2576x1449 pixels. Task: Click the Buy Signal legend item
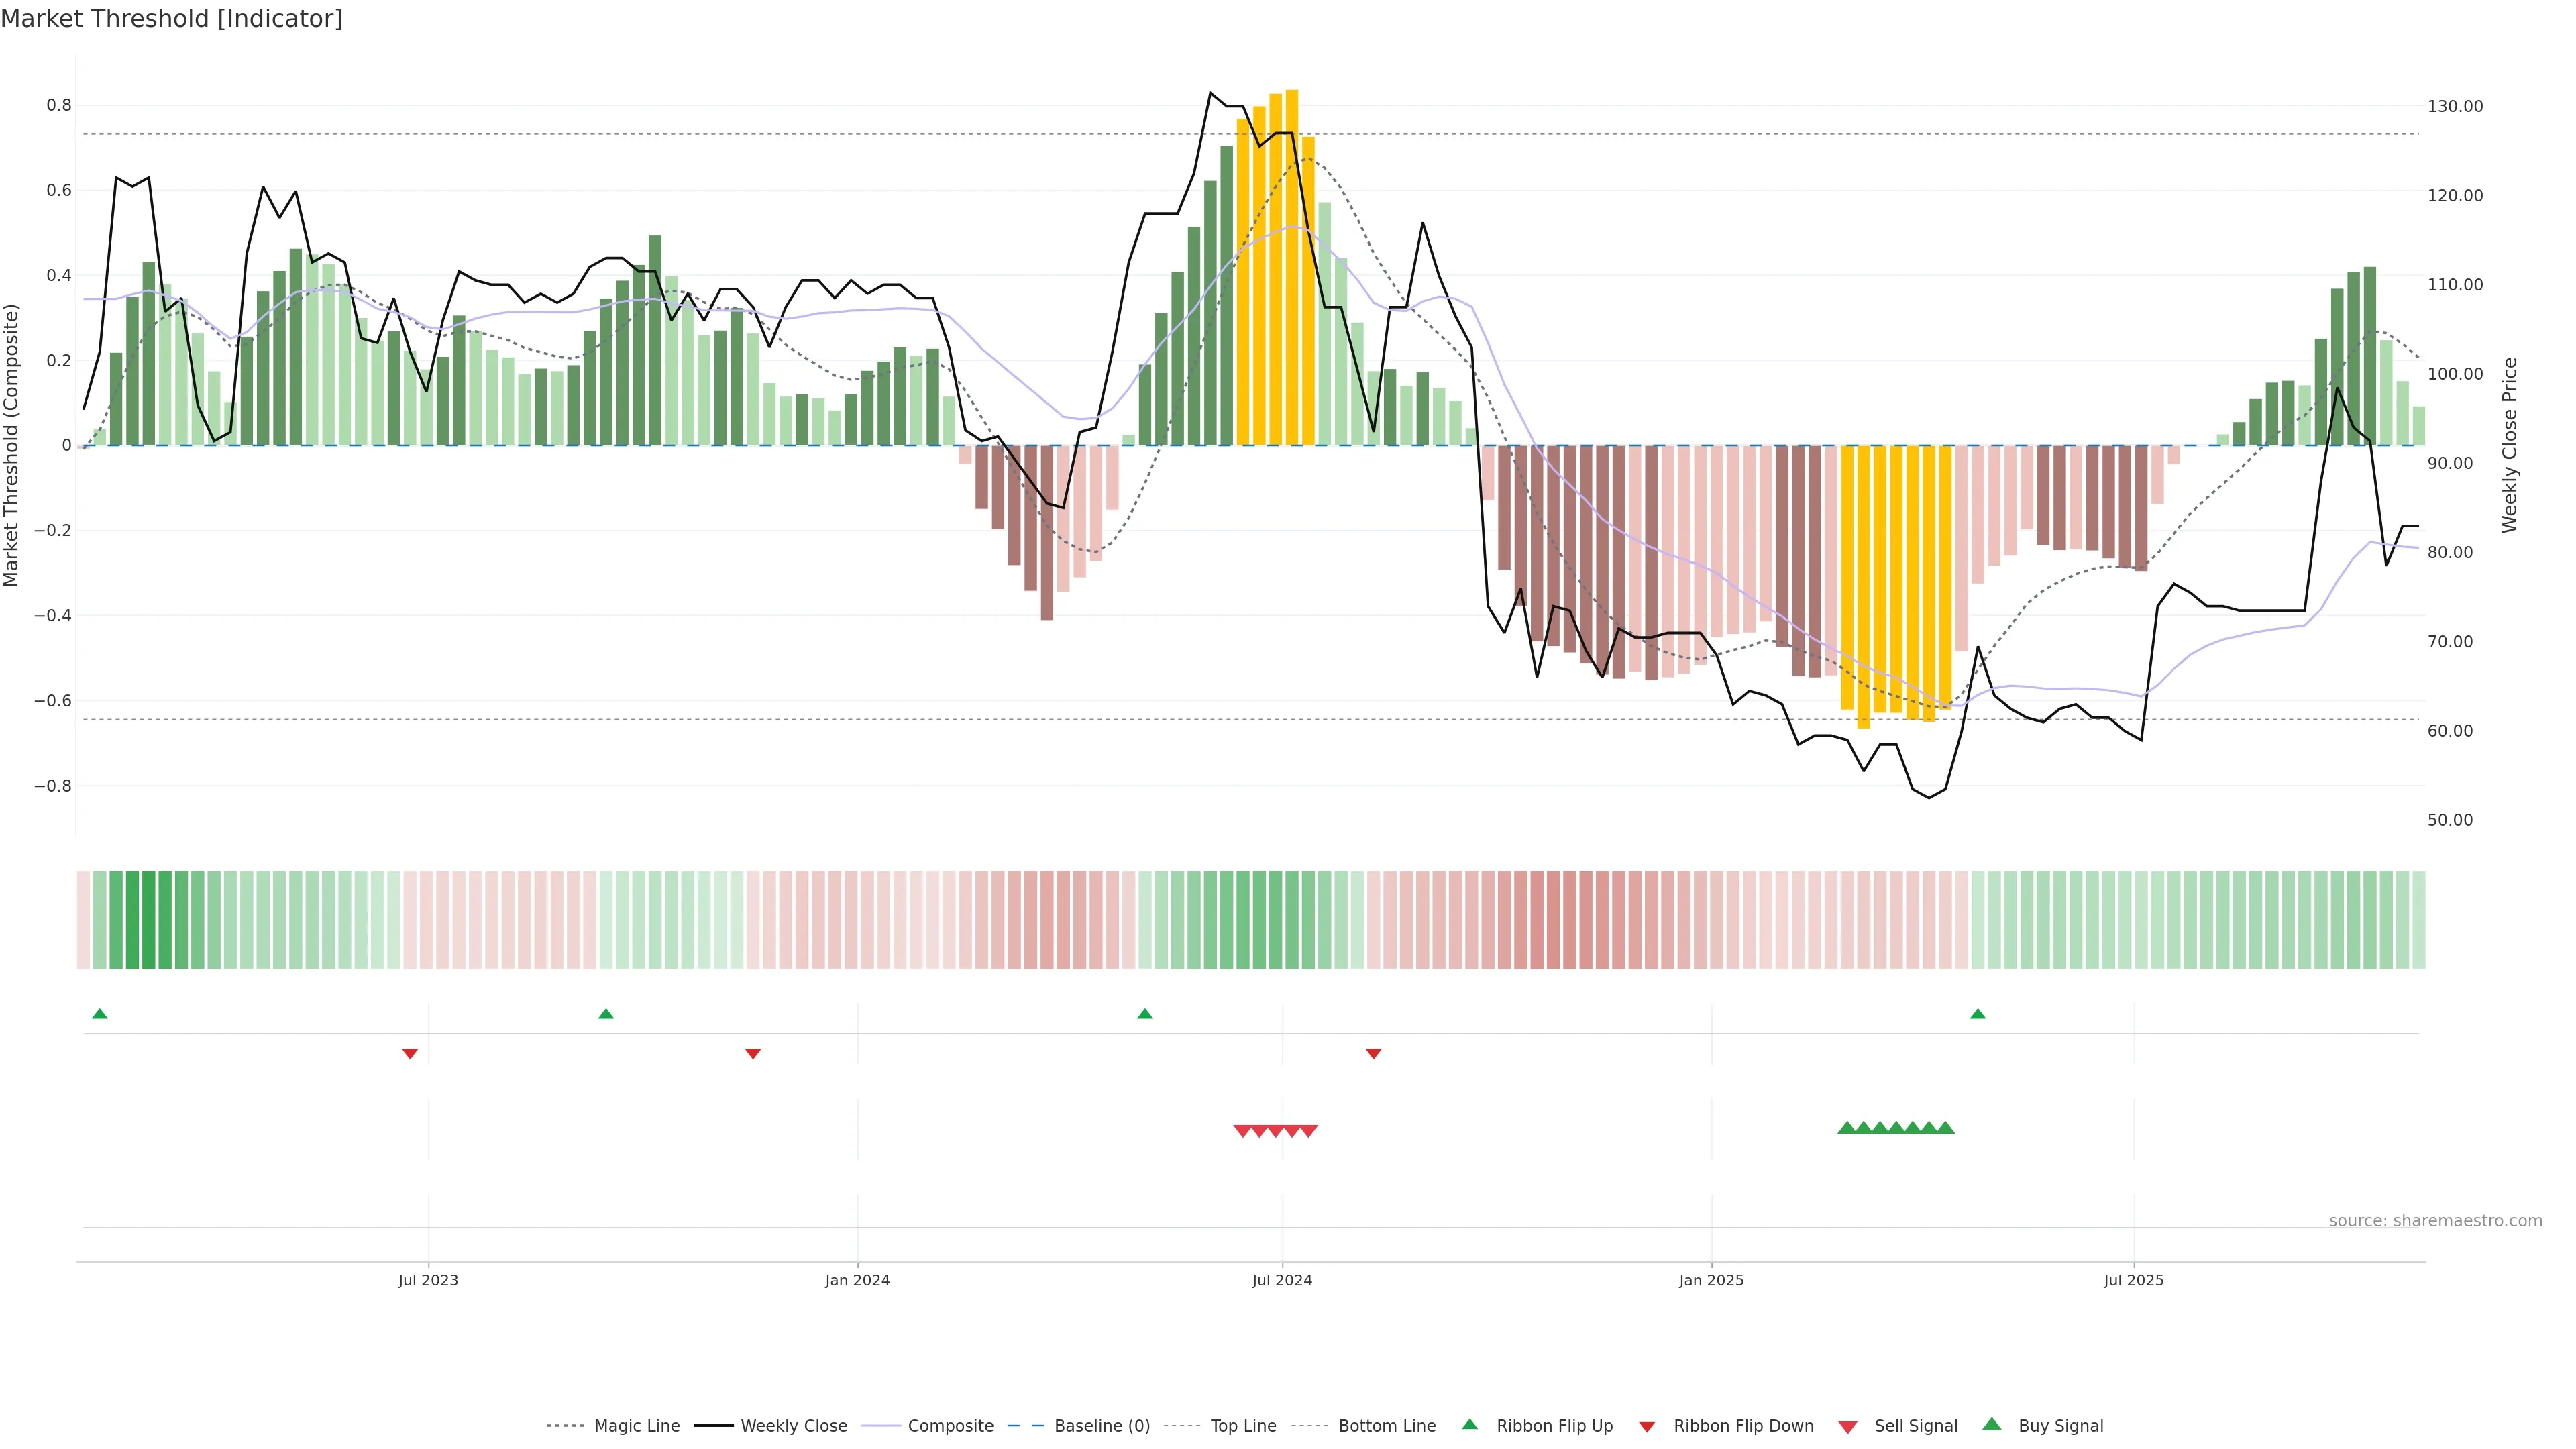click(2060, 1426)
